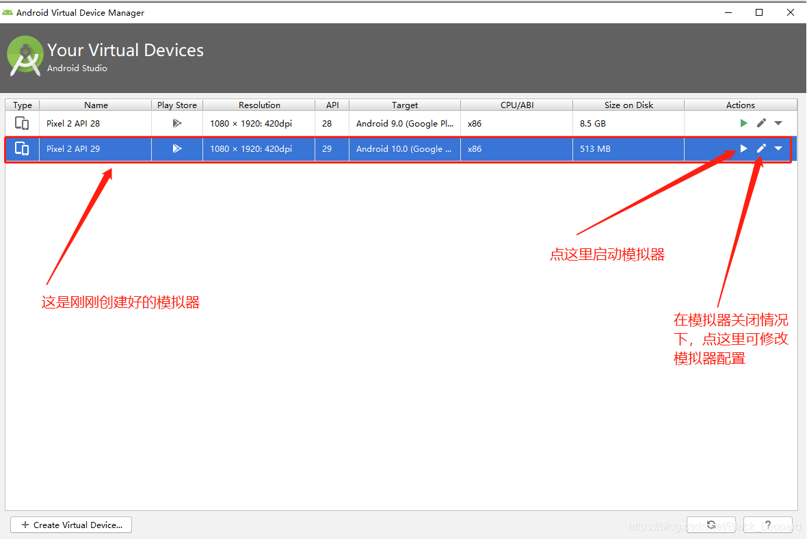This screenshot has width=807, height=539.
Task: Click Create Virtual Device button
Action: pos(71,525)
